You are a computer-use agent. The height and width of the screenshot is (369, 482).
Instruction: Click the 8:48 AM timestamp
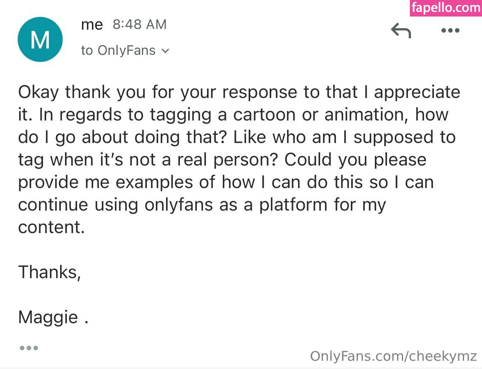(139, 25)
